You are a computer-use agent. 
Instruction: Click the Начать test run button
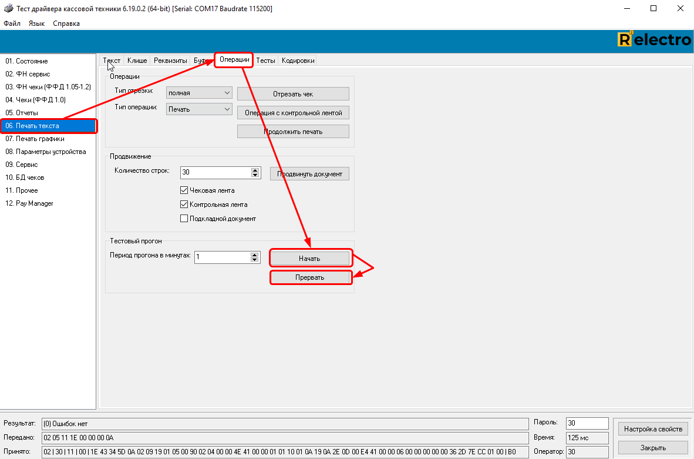click(x=309, y=259)
